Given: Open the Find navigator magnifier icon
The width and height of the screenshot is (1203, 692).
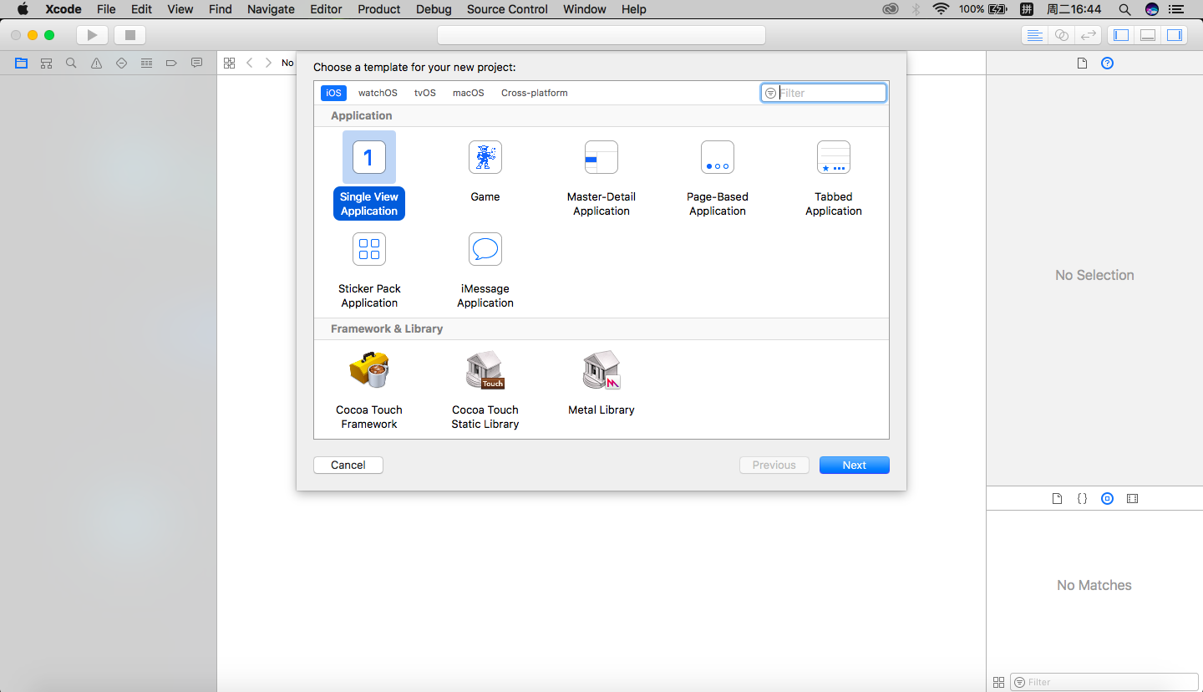Looking at the screenshot, I should pos(71,63).
